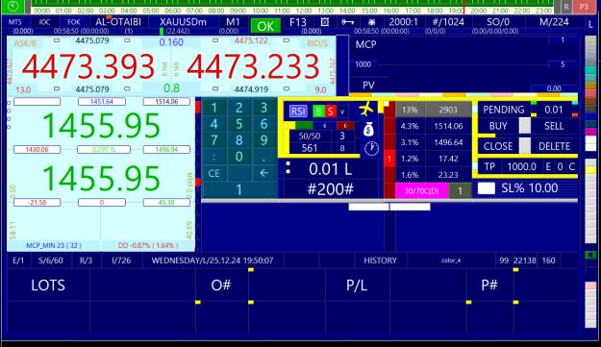The image size is (601, 347).
Task: Click keypad colon key
Action: pyautogui.click(x=213, y=157)
